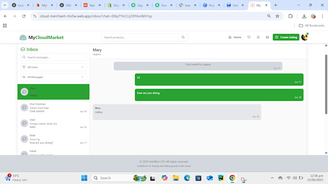Viewport: 328px width, 184px height.
Task: Open the niazi conversation
Action: click(x=54, y=123)
